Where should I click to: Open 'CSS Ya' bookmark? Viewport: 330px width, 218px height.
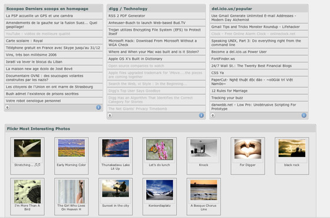(x=217, y=73)
